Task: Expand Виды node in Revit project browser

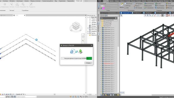Action: 88,17
